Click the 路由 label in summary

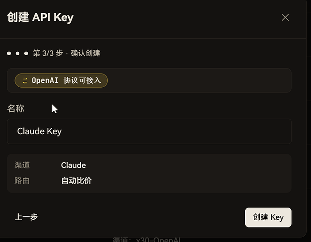pyautogui.click(x=22, y=181)
